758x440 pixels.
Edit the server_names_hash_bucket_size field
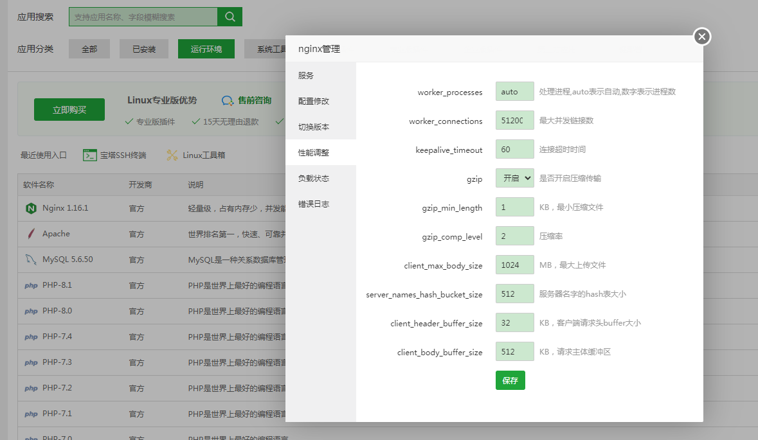click(514, 294)
